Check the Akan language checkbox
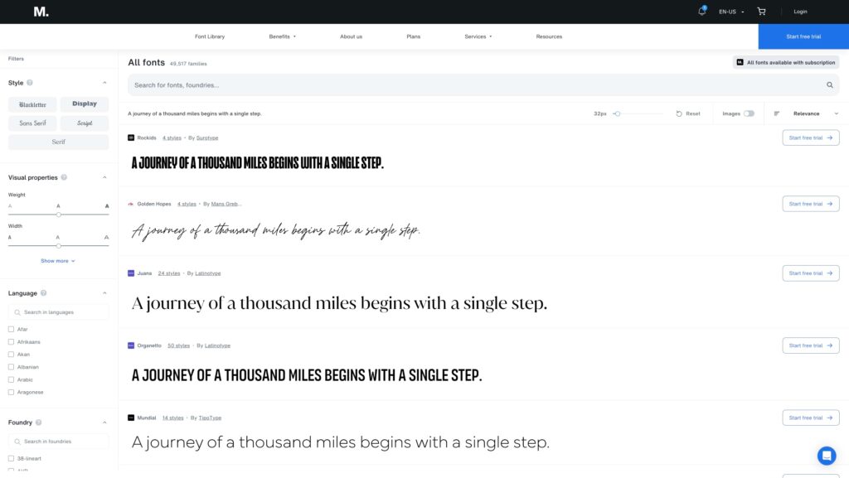This screenshot has width=849, height=478. pyautogui.click(x=11, y=355)
